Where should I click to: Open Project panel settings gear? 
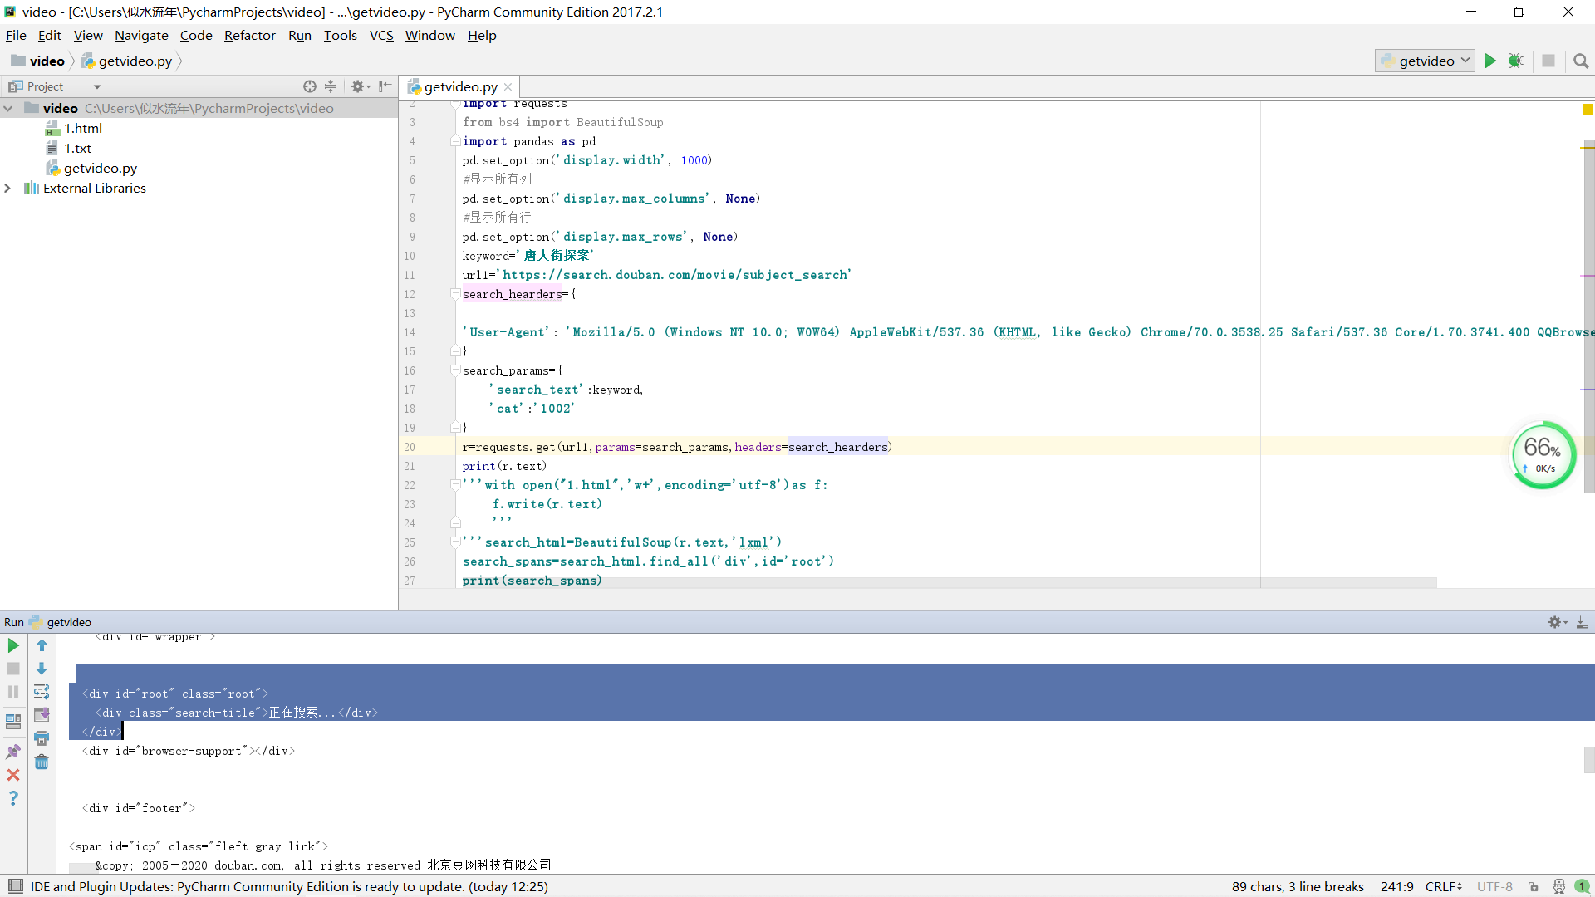(x=360, y=86)
